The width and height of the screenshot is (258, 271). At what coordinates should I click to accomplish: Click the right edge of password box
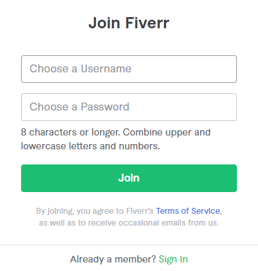(234, 107)
